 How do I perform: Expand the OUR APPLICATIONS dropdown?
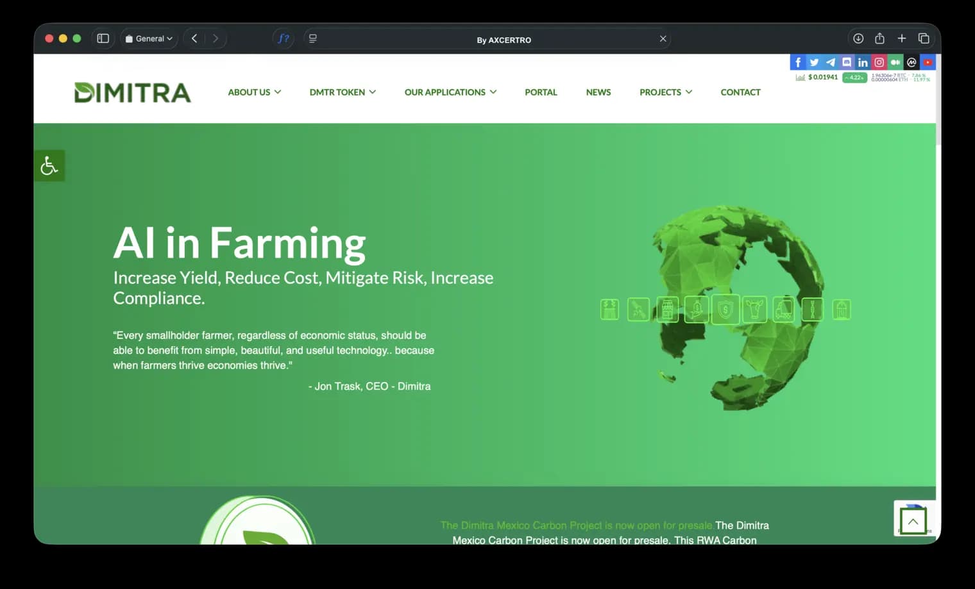[450, 92]
